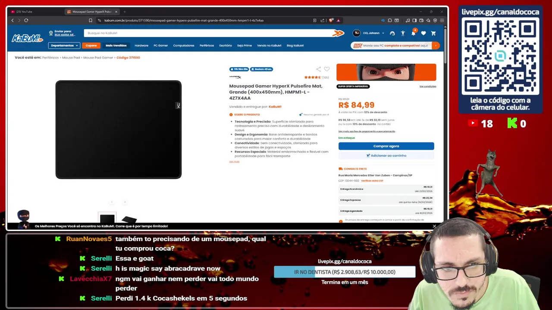Select the Entrega Expressa shipping option
The image size is (552, 310).
click(386, 200)
